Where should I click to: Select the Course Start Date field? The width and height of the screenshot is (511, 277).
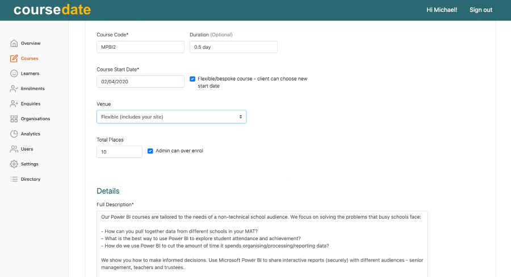click(140, 82)
